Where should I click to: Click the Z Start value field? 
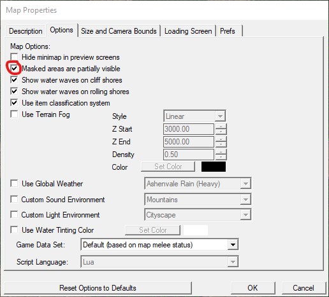coord(189,129)
